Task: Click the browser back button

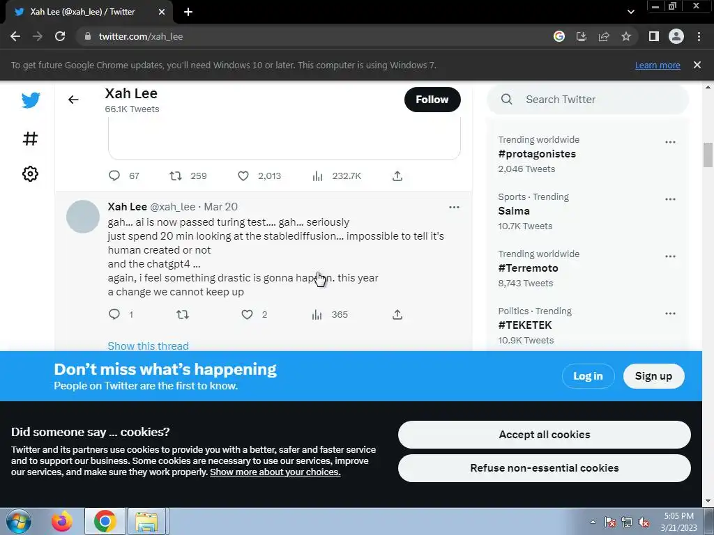Action: click(15, 36)
